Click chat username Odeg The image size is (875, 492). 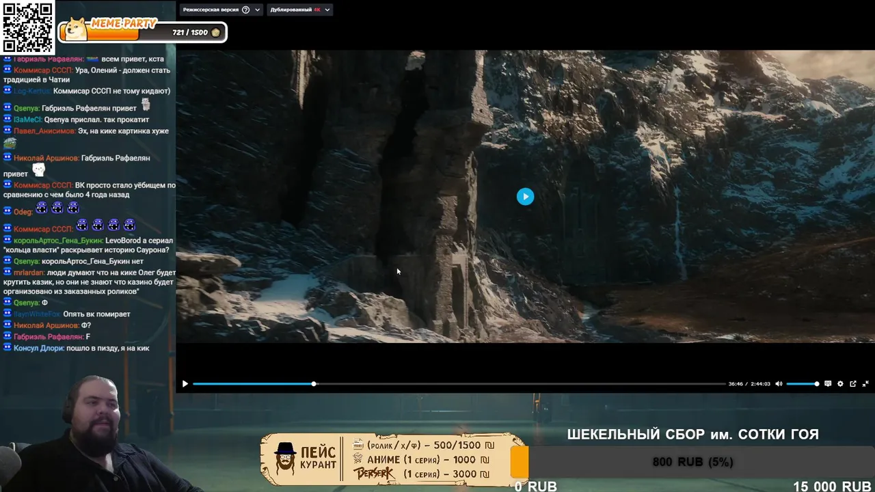[x=23, y=212]
